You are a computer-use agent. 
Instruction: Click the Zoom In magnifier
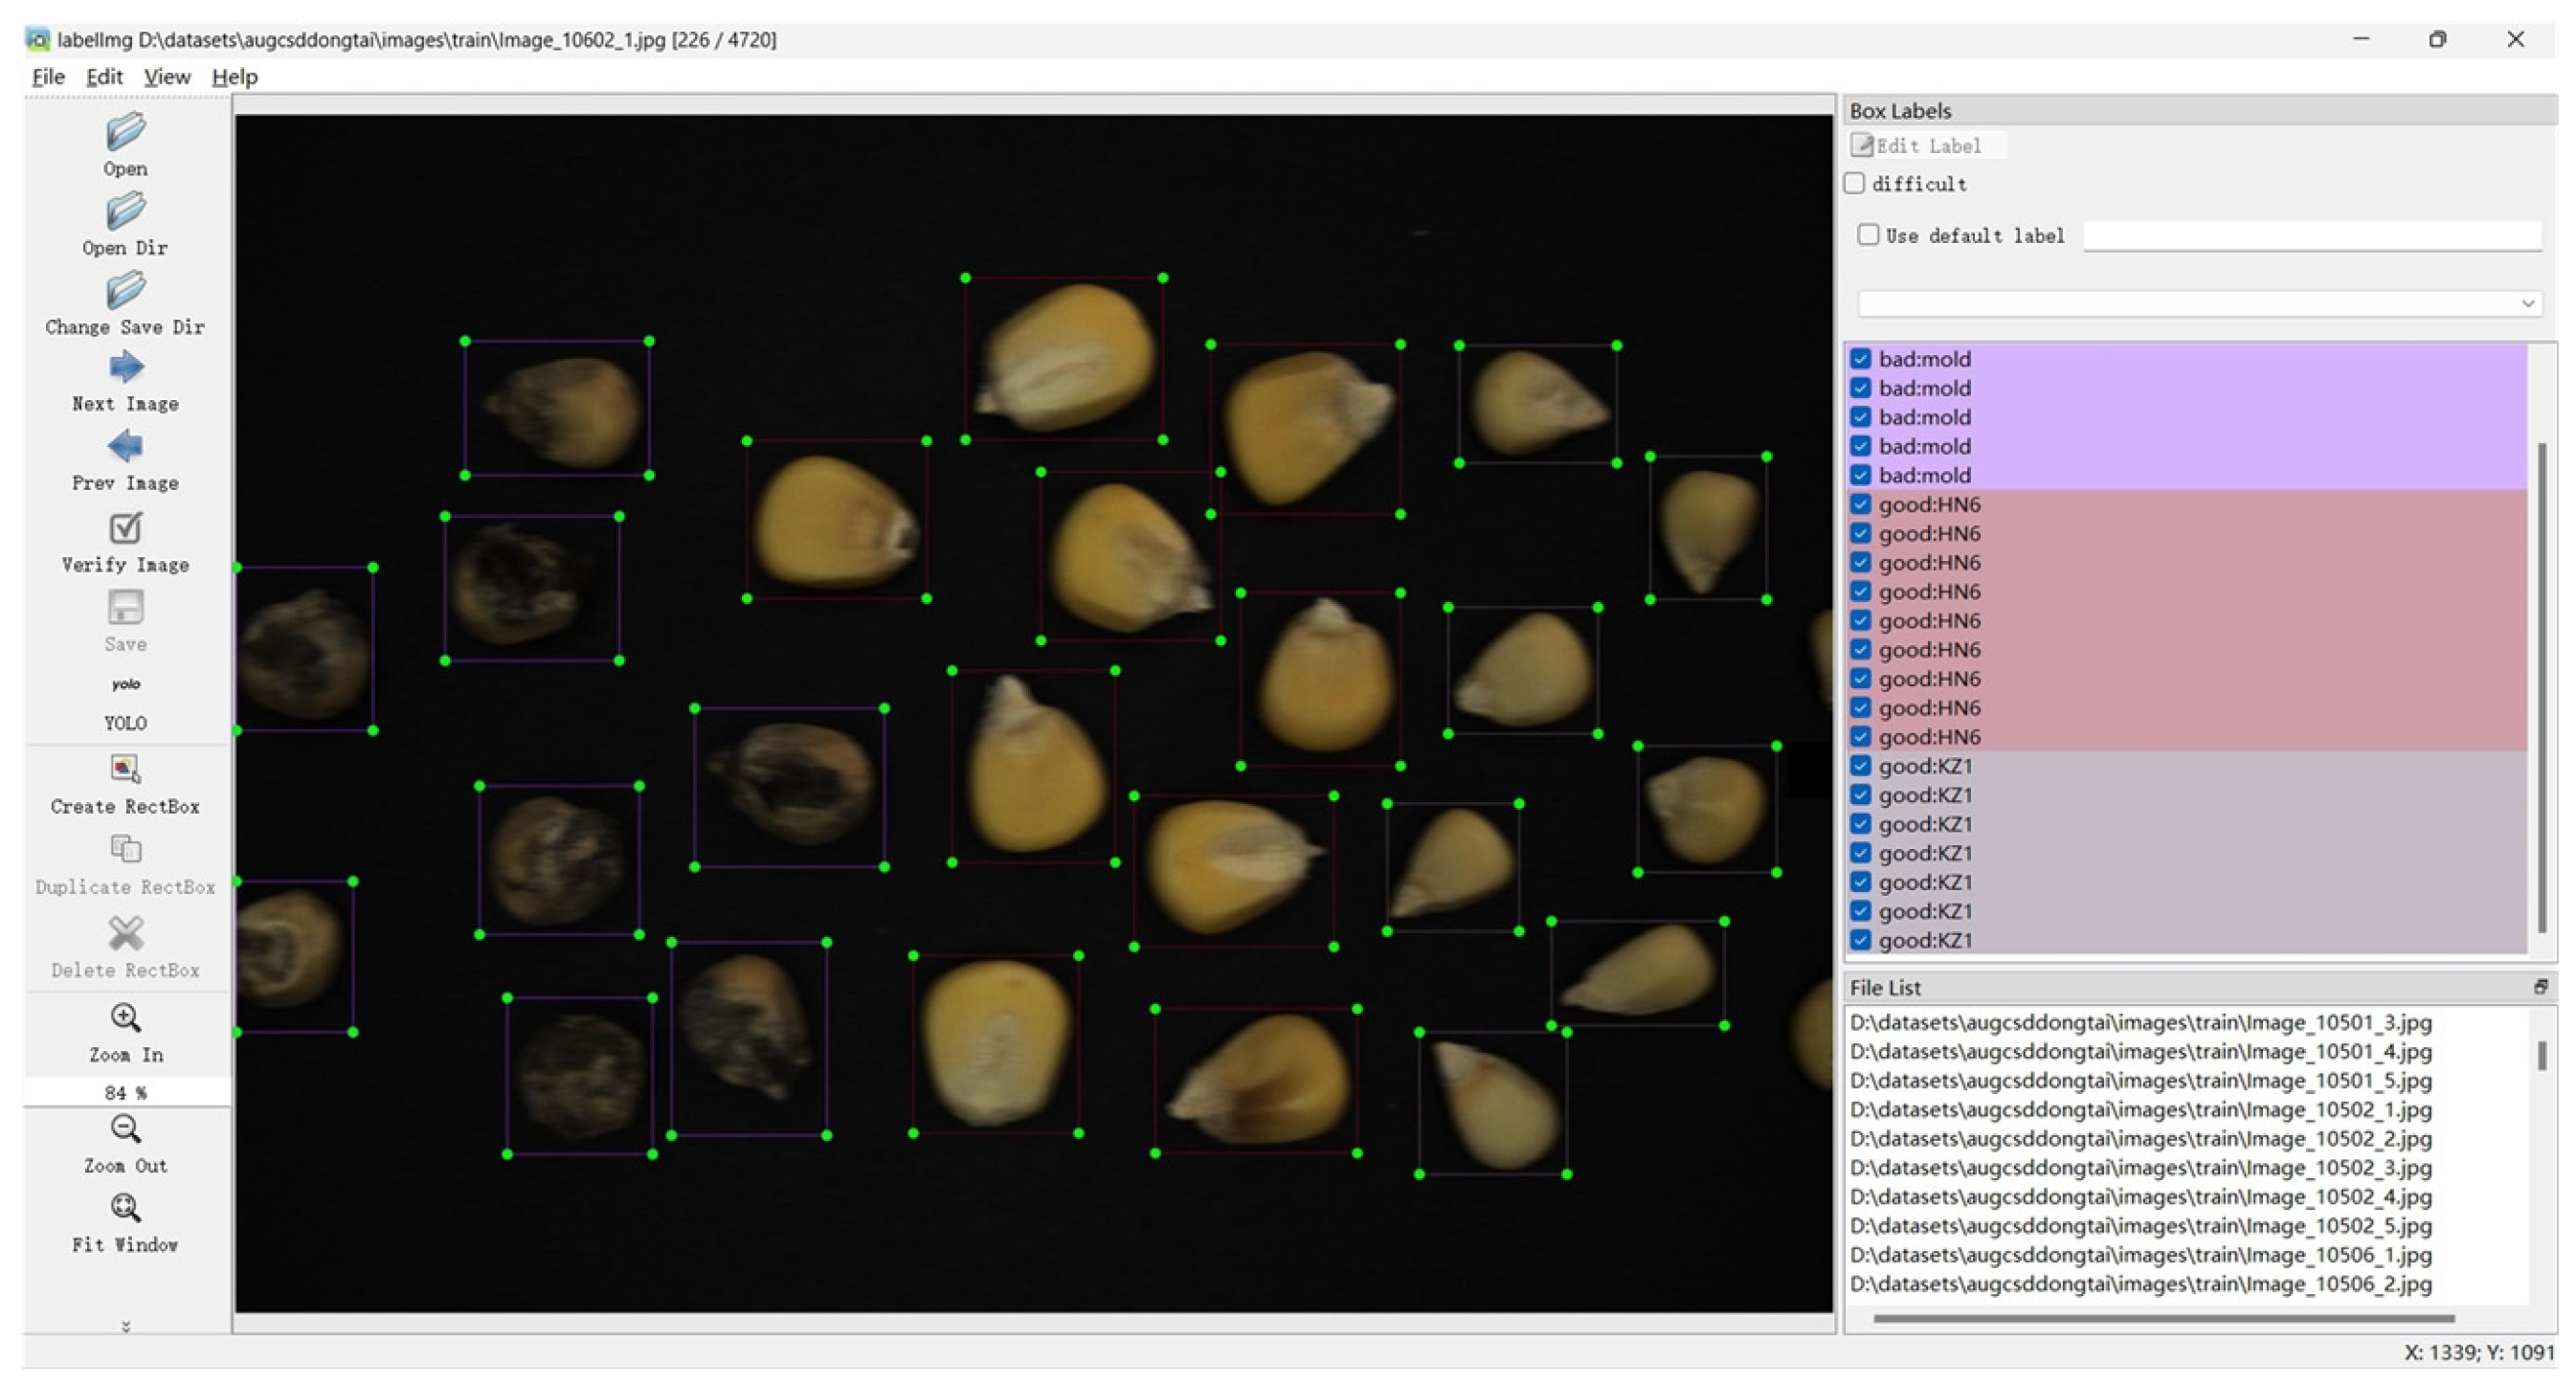tap(125, 1018)
